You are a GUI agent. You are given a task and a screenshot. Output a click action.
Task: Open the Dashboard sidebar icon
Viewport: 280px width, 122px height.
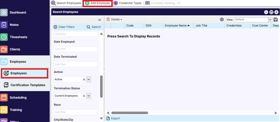coord(4,13)
